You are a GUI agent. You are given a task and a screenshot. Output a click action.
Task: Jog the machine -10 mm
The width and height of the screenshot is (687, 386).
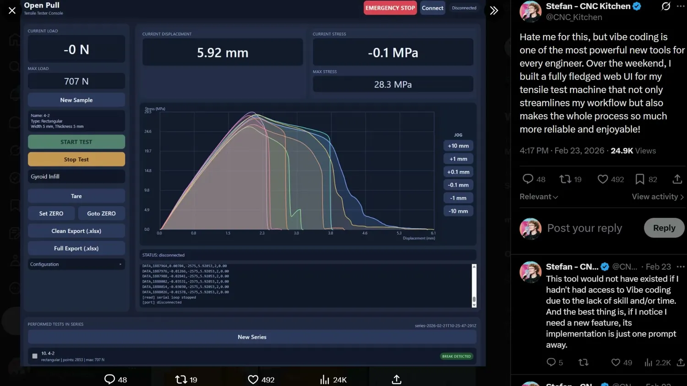coord(458,211)
